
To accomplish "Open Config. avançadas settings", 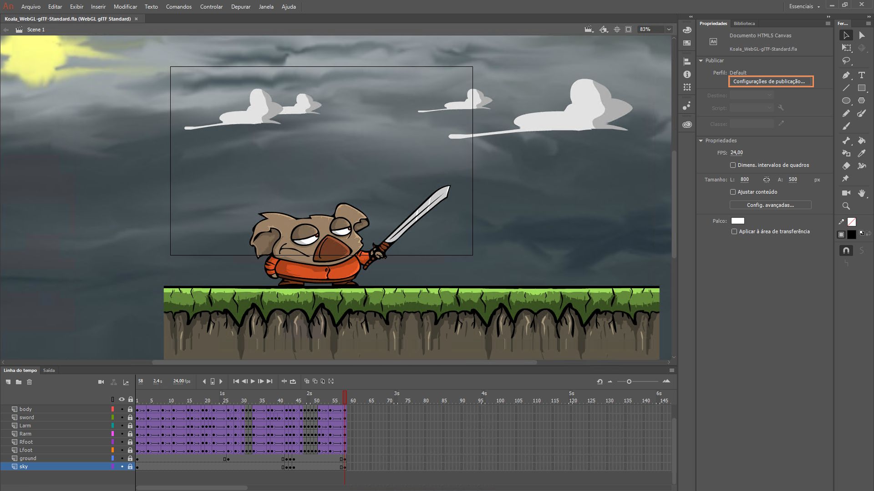I will [x=770, y=205].
